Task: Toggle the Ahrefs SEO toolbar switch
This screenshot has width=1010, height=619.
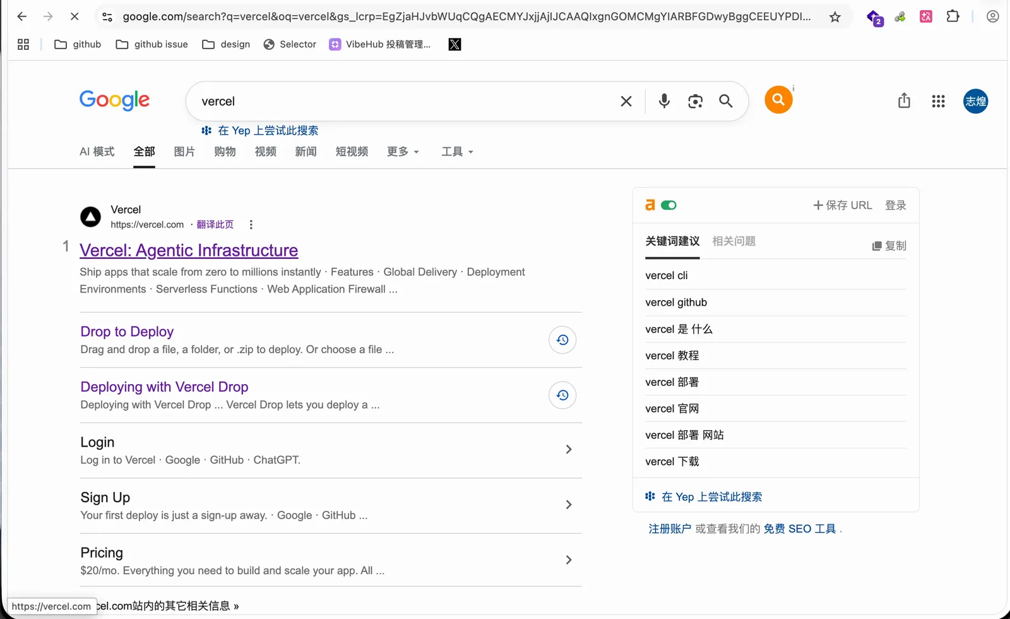Action: click(668, 205)
